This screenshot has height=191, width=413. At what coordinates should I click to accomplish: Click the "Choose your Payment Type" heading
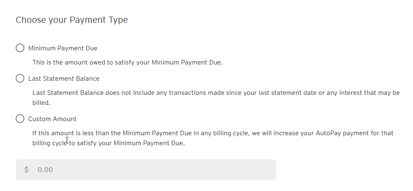[x=72, y=20]
